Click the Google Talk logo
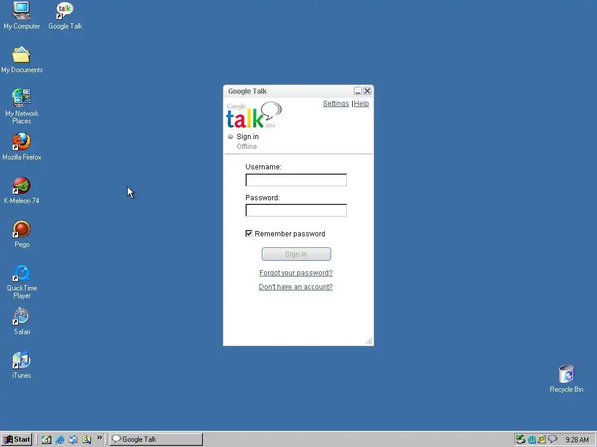 (254, 115)
